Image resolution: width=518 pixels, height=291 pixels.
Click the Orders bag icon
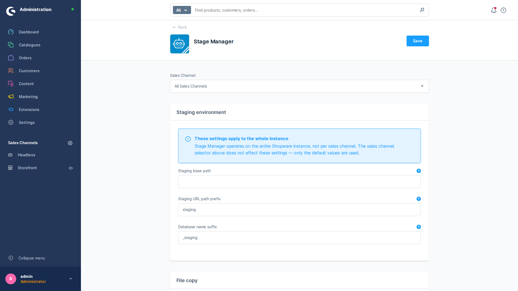click(x=11, y=58)
